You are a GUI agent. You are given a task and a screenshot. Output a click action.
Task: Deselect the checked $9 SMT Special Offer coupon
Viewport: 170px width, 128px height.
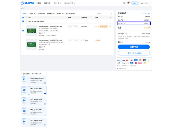(45, 94)
